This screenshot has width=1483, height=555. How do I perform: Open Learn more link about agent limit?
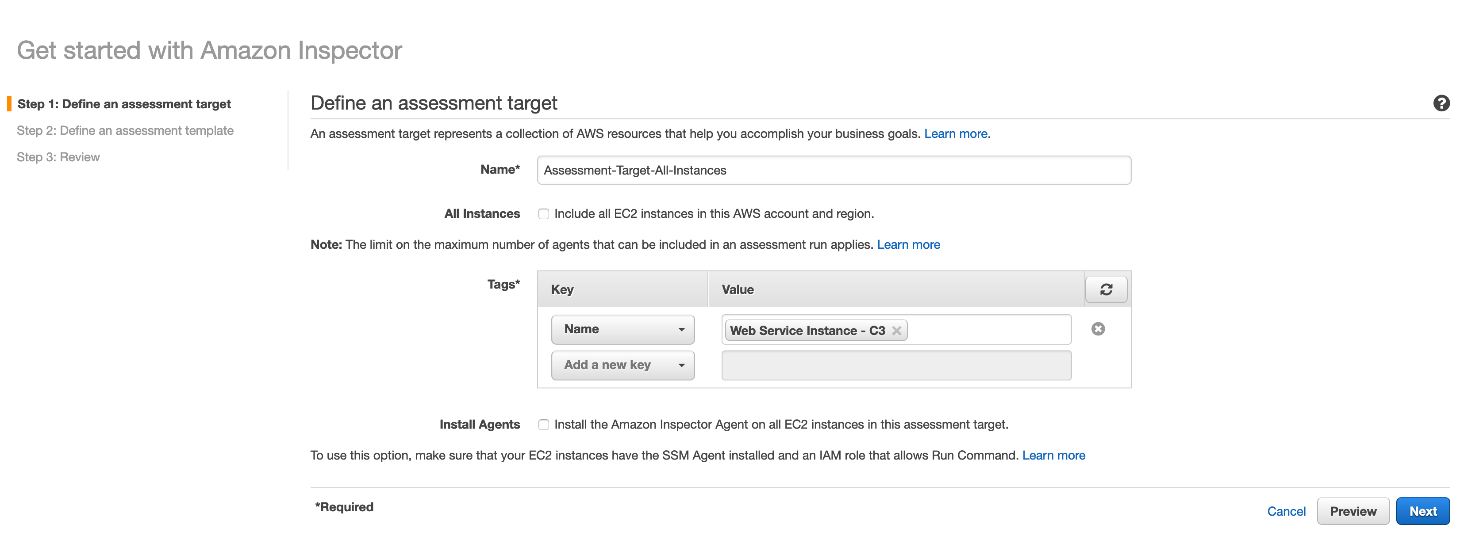point(908,244)
